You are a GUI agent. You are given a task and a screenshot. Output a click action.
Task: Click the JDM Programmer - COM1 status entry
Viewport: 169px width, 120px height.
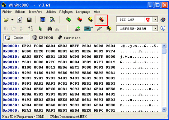pos(23,117)
